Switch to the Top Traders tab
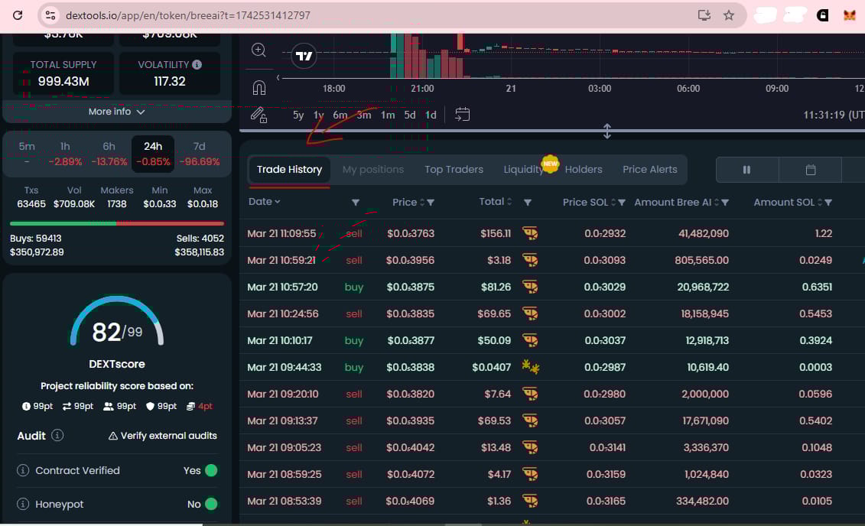The image size is (865, 526). coord(454,169)
